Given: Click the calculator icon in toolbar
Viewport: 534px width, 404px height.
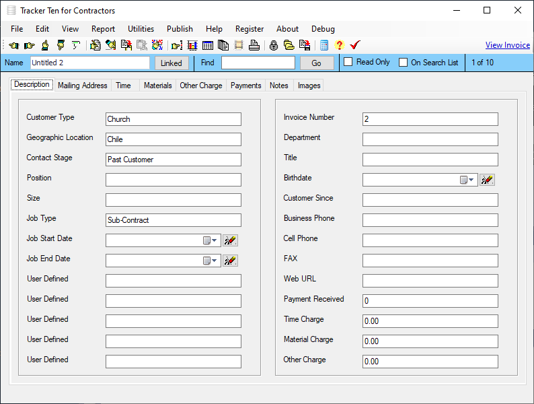Looking at the screenshot, I should (x=324, y=45).
